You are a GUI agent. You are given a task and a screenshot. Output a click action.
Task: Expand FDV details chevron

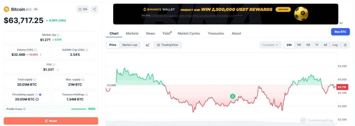58,70
